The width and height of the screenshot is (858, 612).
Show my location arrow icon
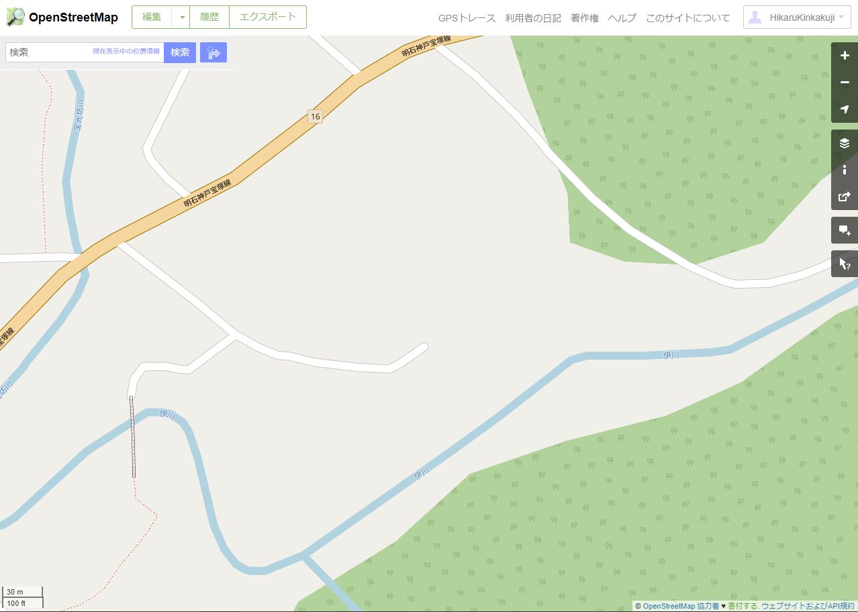[845, 109]
